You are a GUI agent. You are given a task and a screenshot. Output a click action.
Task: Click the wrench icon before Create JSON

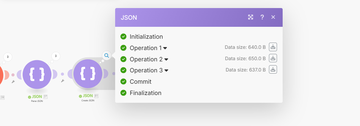click(x=62, y=81)
